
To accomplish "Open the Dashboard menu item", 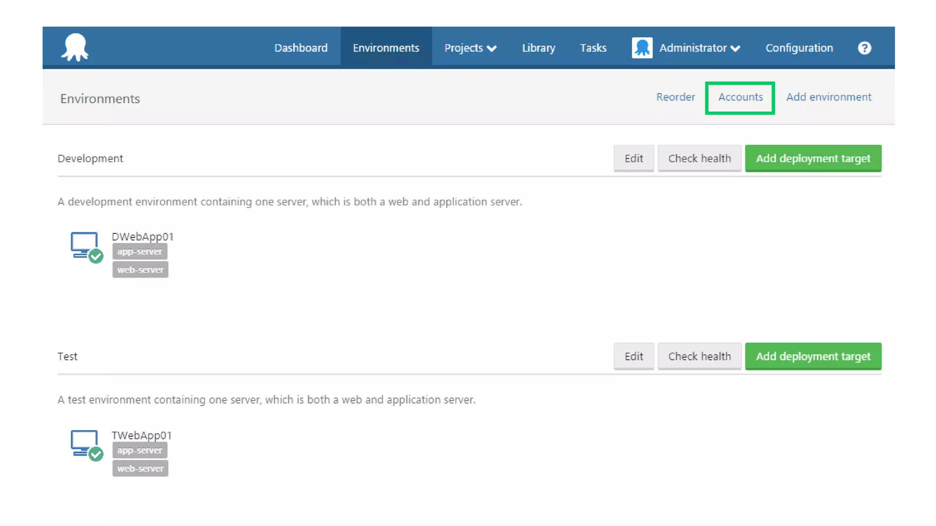I will (301, 48).
